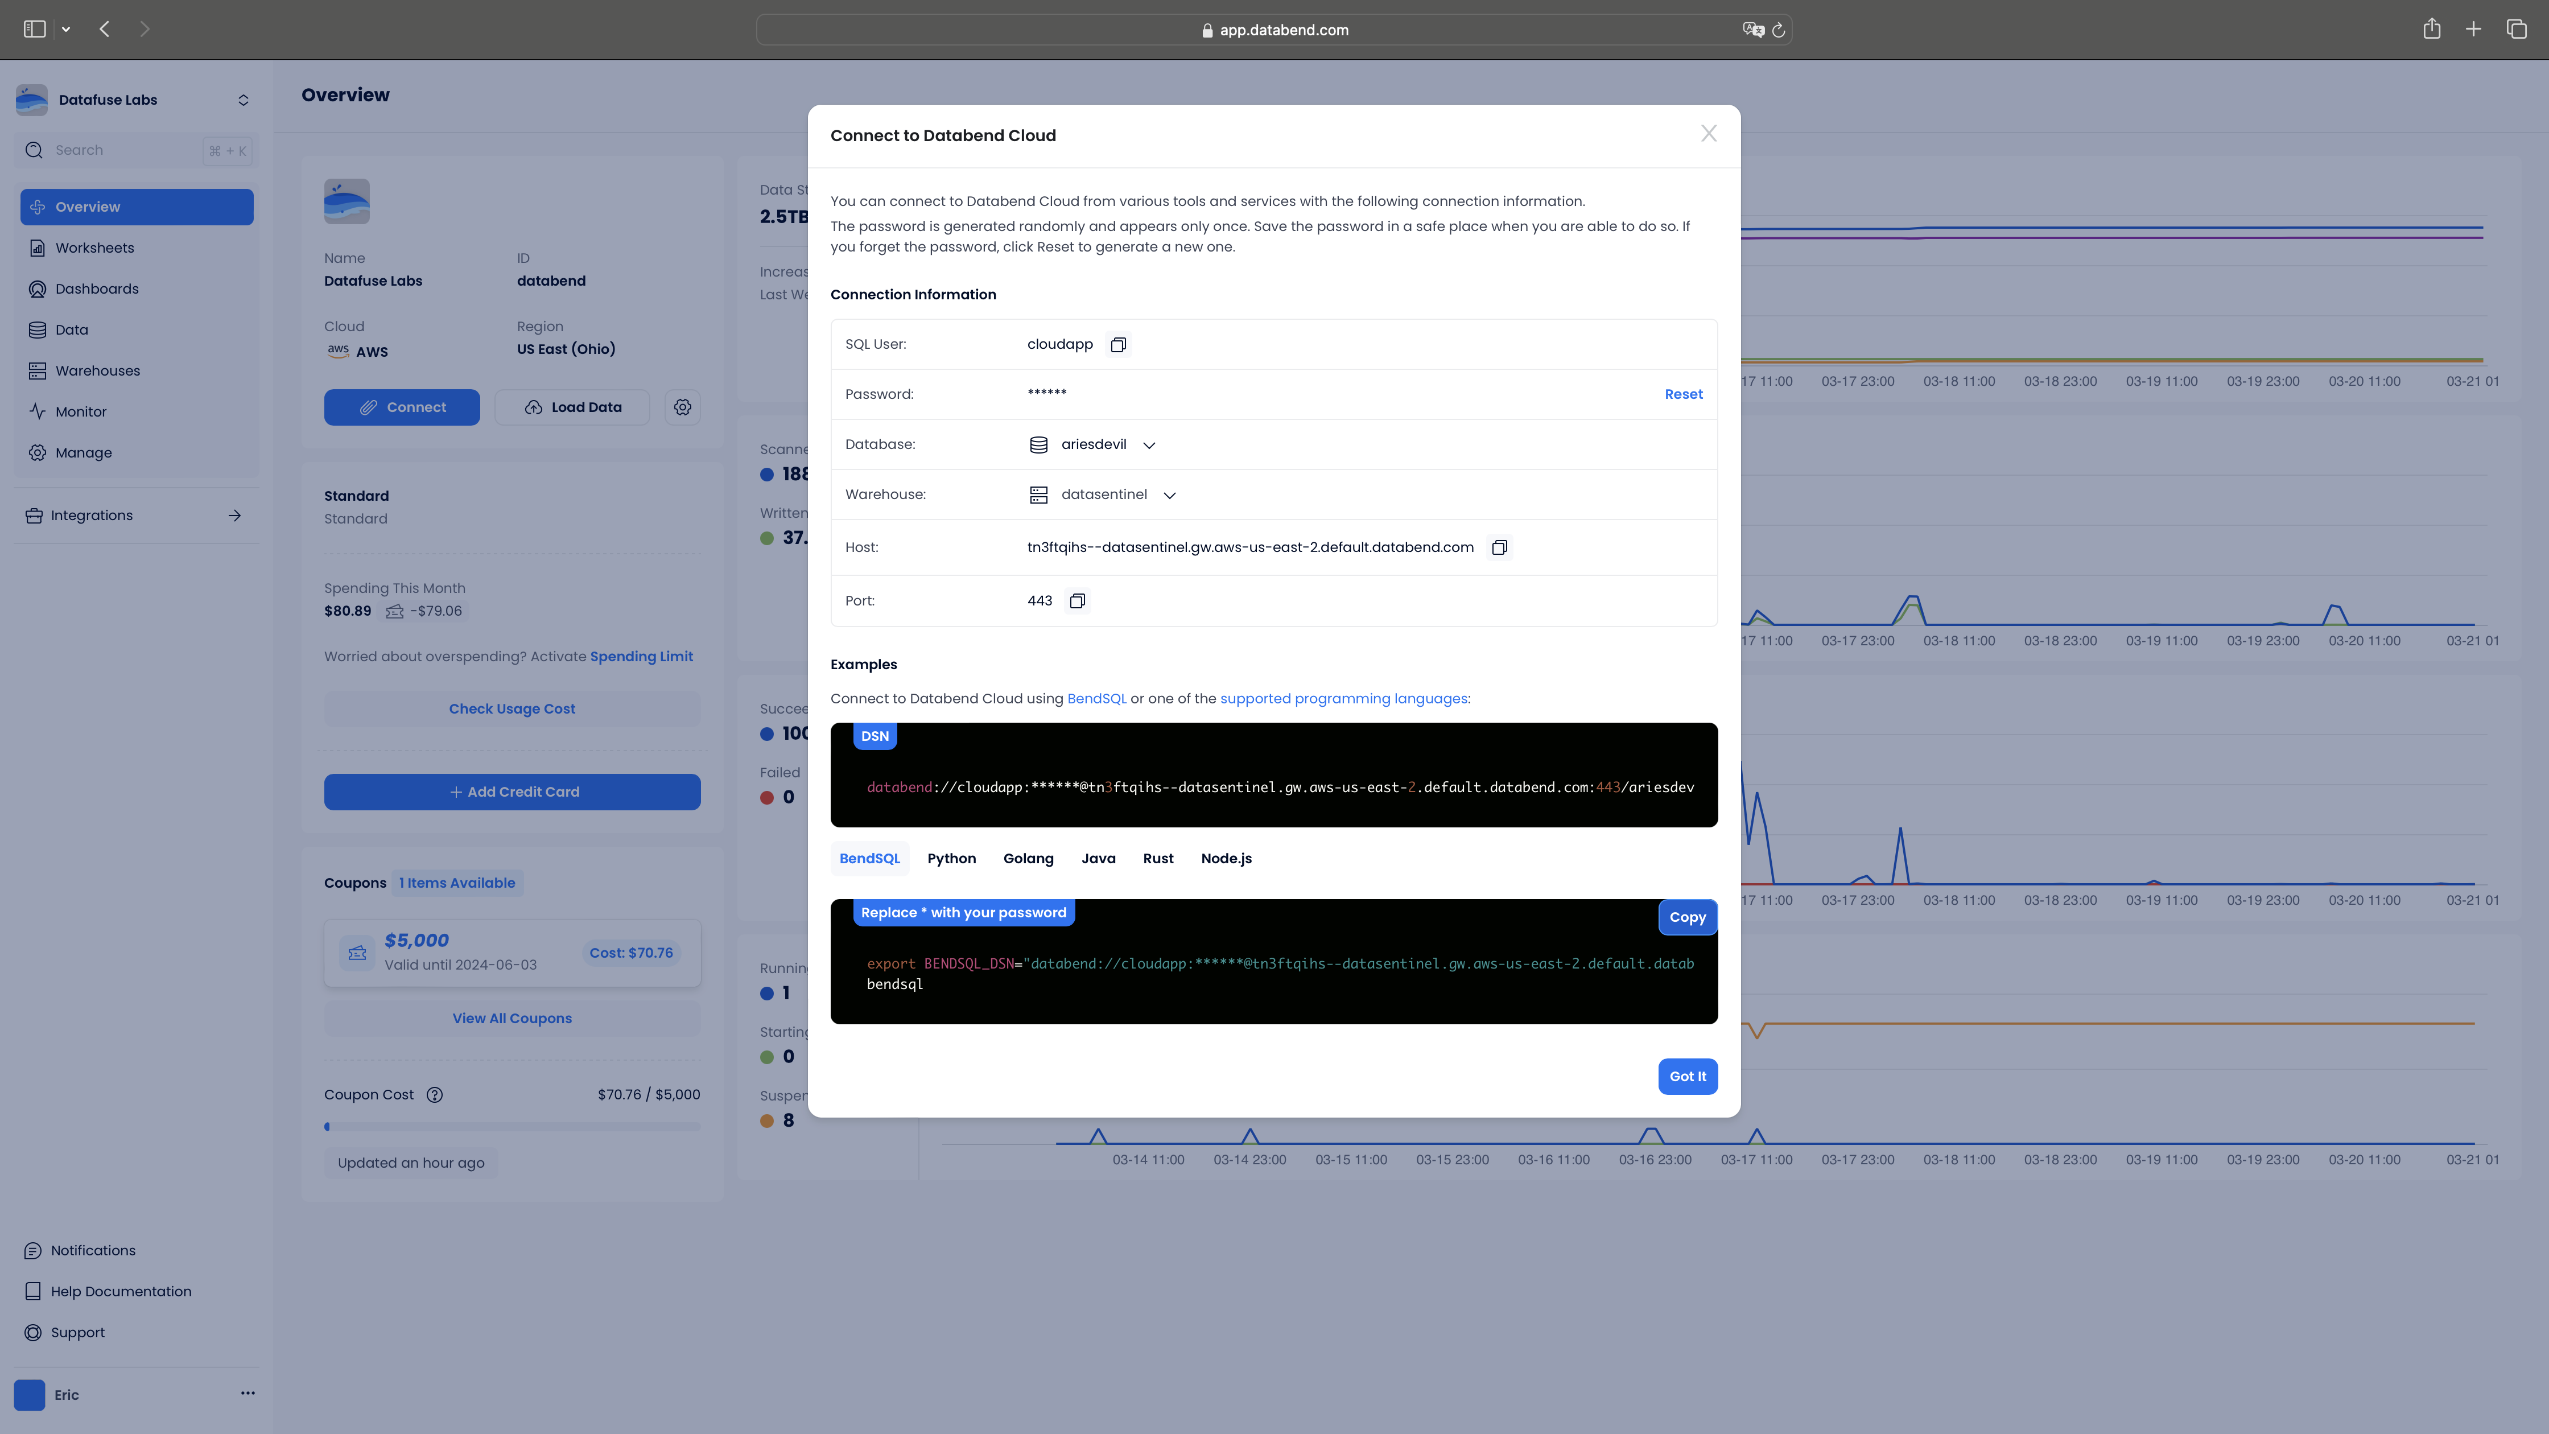Click Check Usage Cost
The width and height of the screenshot is (2549, 1434).
point(512,708)
